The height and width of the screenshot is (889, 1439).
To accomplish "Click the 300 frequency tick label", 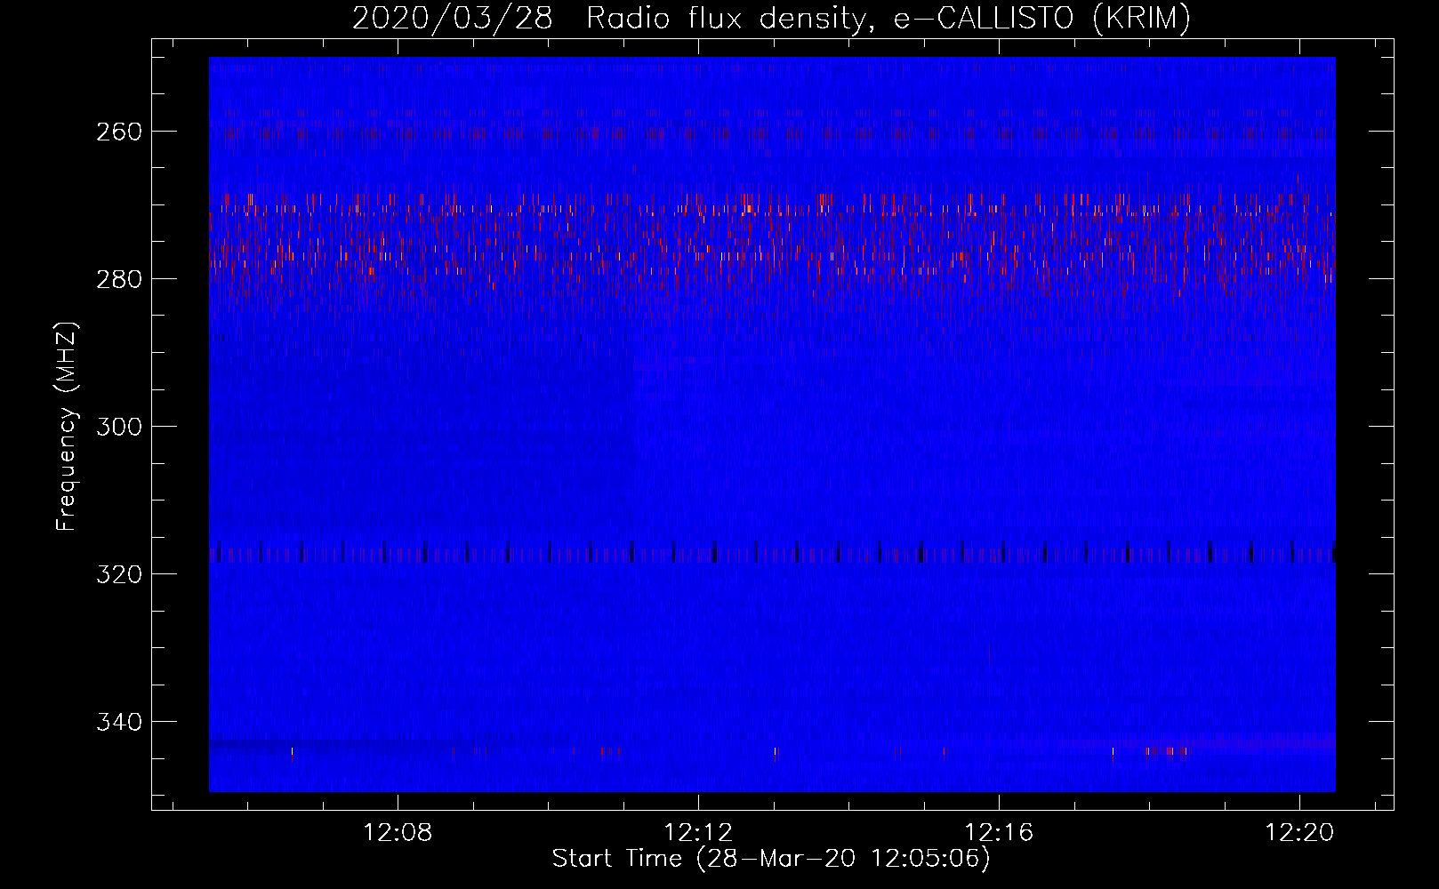I will coord(118,427).
